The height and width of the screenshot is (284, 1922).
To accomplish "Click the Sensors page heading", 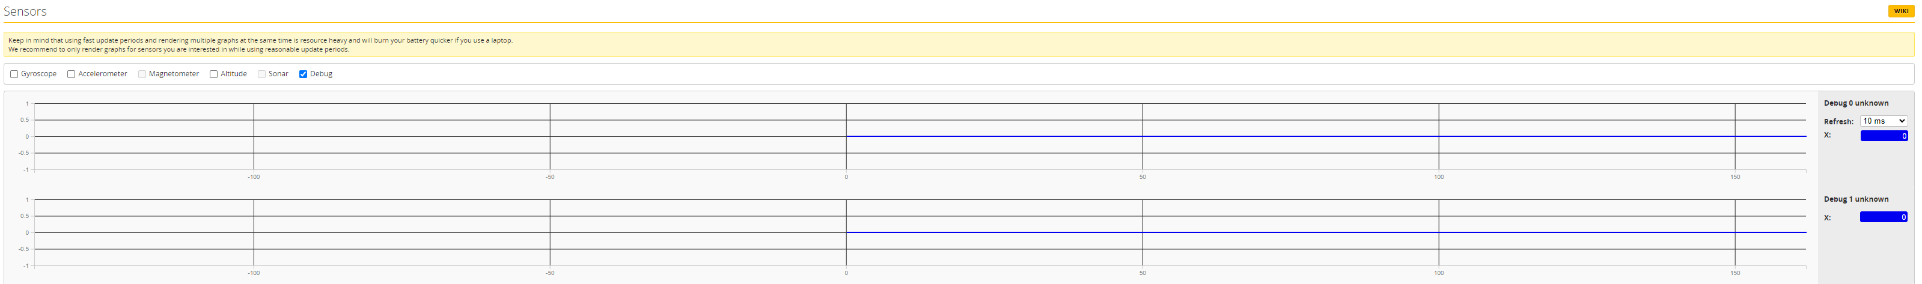I will pos(25,11).
